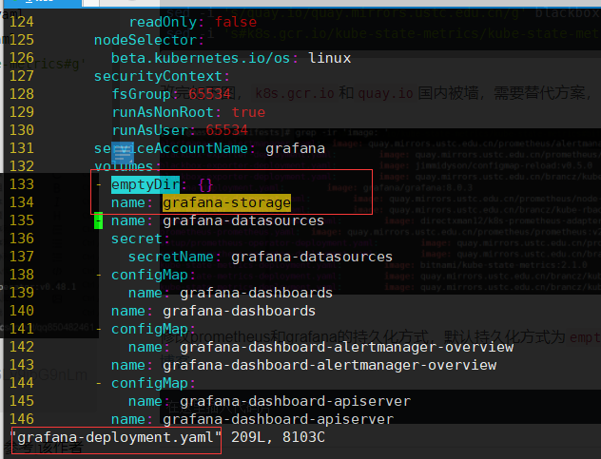This screenshot has width=601, height=459.
Task: Select 'grafana-dashboard-alertmanager-overview' on line 142
Action: 347,347
